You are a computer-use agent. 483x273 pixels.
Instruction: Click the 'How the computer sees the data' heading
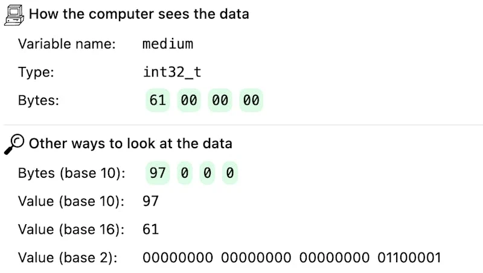pyautogui.click(x=139, y=14)
